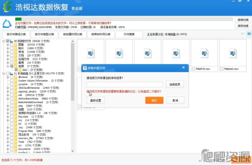Click the save directory input field

(124, 85)
